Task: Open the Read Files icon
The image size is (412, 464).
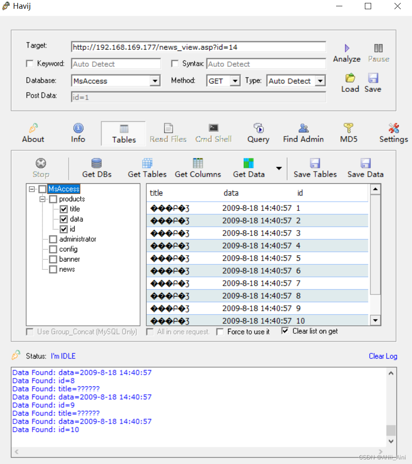Action: [x=168, y=128]
